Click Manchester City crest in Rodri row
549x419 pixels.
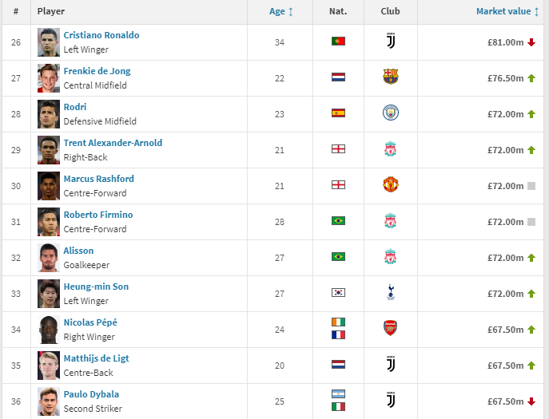[390, 113]
